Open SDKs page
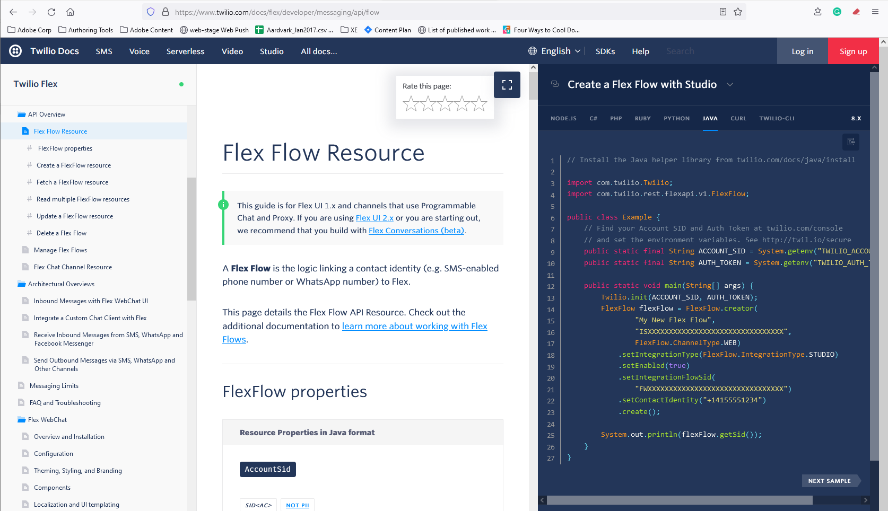Viewport: 888px width, 511px height. click(605, 51)
